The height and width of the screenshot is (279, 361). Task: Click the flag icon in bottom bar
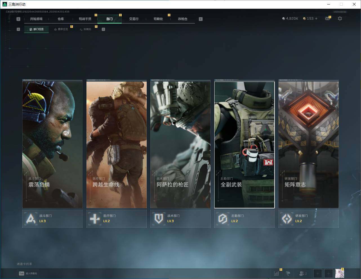[288, 273]
